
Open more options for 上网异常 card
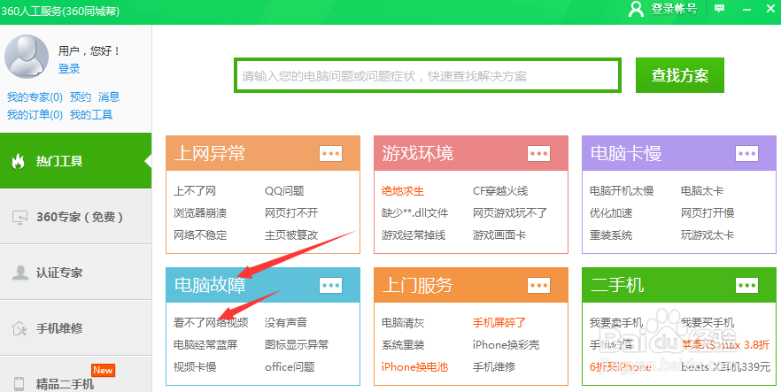coord(331,153)
